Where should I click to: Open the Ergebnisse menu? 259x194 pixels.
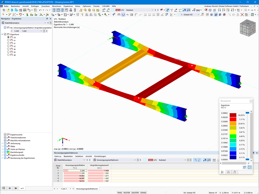[68, 6]
